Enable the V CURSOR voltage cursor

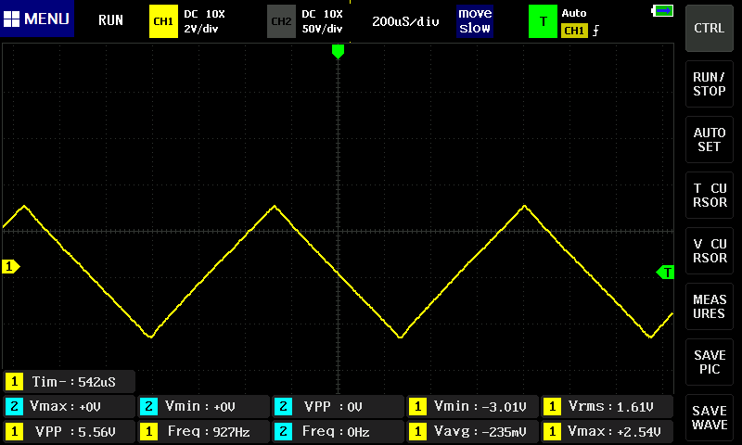click(x=710, y=251)
